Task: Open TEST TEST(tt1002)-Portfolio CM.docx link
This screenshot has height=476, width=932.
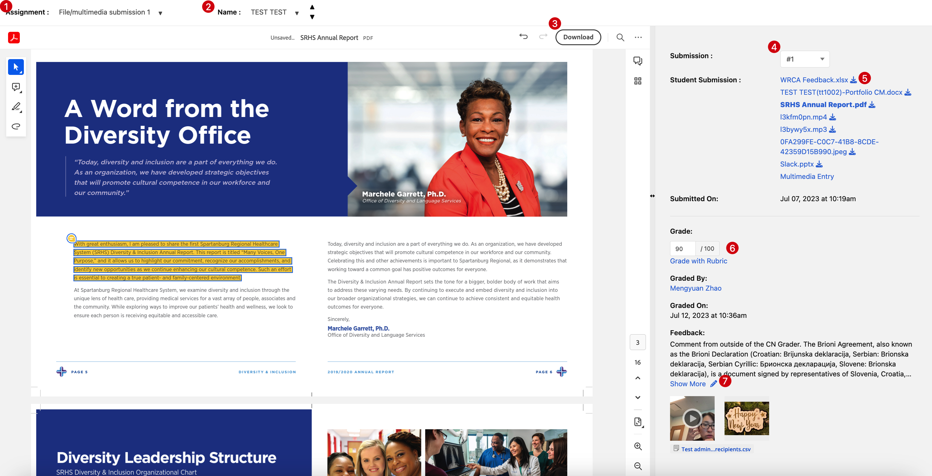Action: pos(841,92)
